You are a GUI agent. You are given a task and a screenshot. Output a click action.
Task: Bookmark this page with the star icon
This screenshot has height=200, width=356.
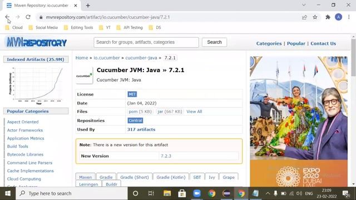click(315, 17)
